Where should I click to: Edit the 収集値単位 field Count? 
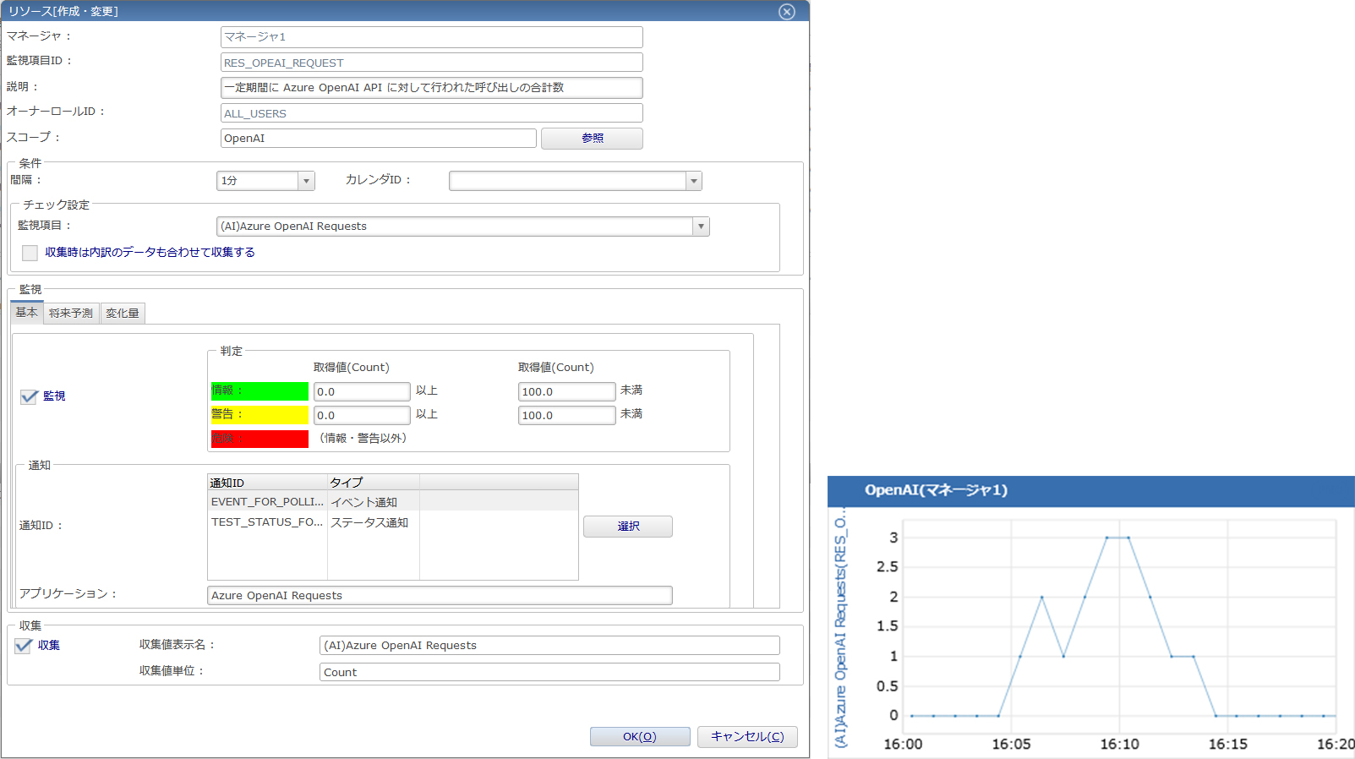tap(549, 673)
